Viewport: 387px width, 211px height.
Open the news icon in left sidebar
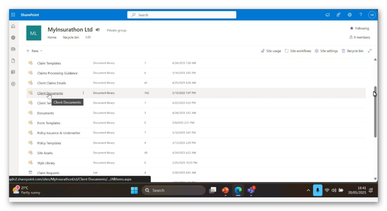13,49
